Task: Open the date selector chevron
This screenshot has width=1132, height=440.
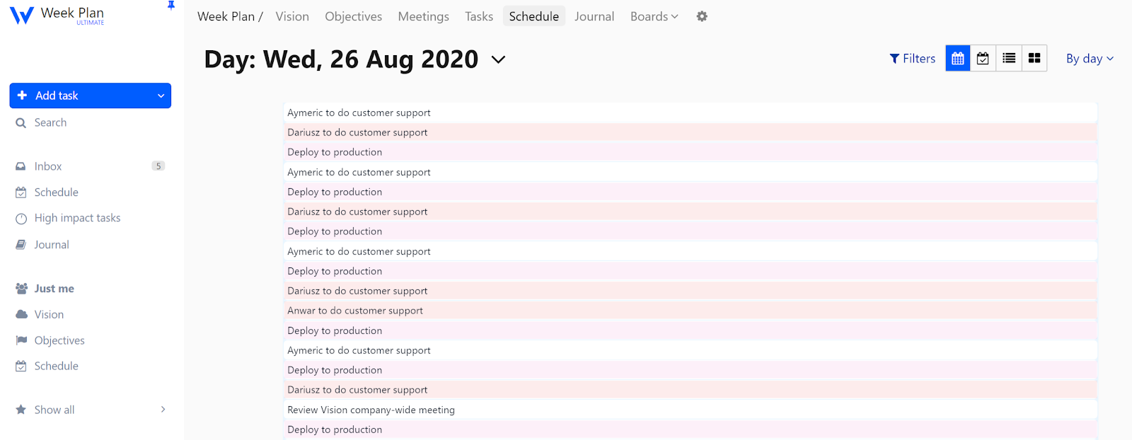Action: (498, 60)
